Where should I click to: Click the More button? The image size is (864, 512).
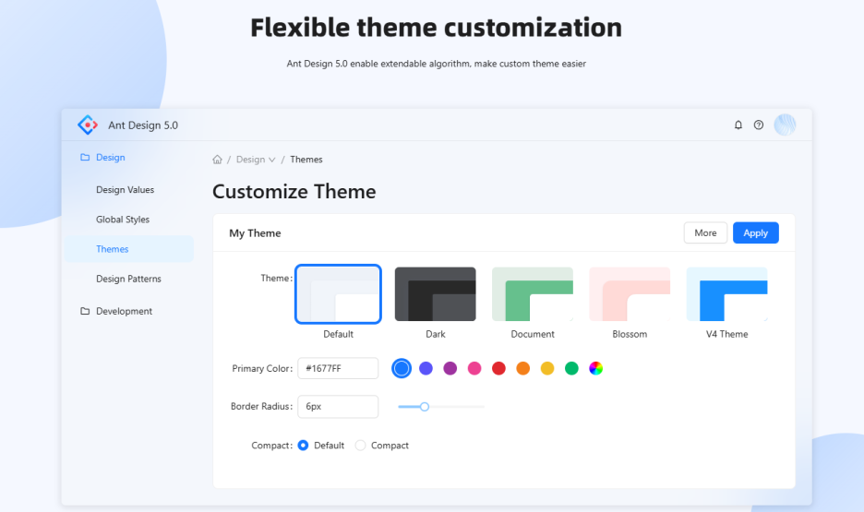pyautogui.click(x=705, y=232)
